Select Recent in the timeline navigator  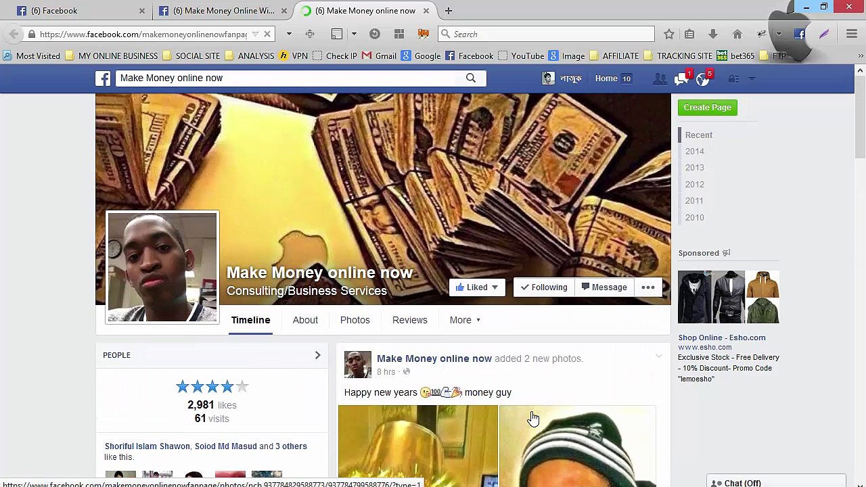point(699,135)
